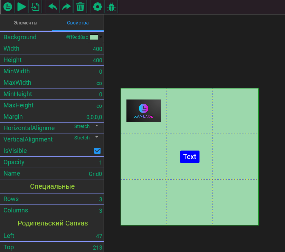Click the Rows property label
Image resolution: width=285 pixels, height=252 pixels.
[x=11, y=199]
